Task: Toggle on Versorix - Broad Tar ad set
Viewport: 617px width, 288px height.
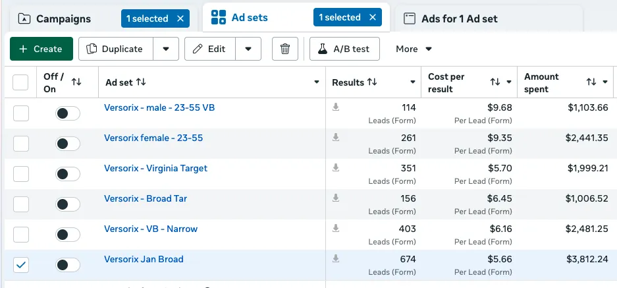Action: (x=68, y=204)
